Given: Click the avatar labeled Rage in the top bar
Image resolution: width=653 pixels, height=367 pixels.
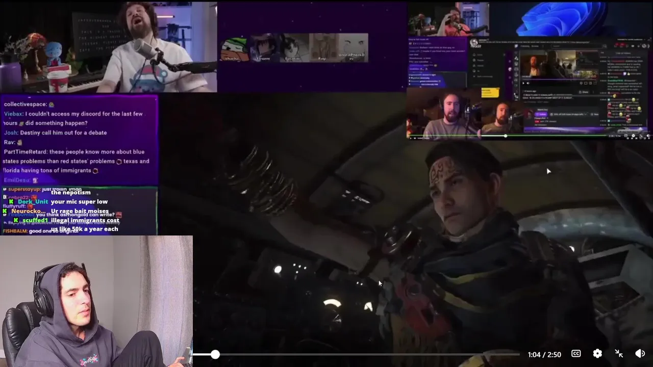Looking at the screenshot, I should (324, 48).
